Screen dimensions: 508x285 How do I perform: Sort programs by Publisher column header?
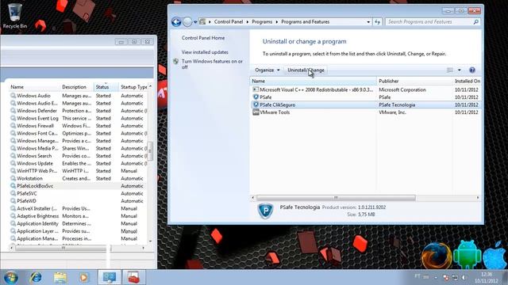414,81
